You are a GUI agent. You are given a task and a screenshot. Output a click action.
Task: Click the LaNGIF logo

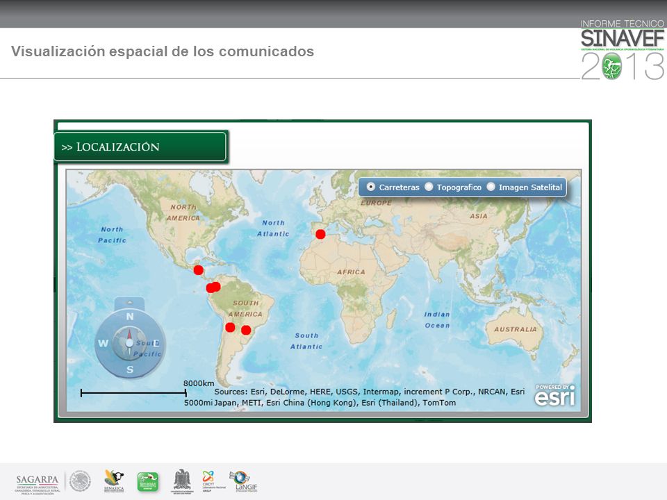[244, 481]
